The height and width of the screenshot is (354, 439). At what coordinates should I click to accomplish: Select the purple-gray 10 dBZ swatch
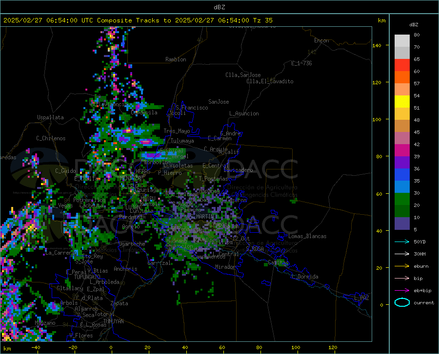tap(402, 223)
